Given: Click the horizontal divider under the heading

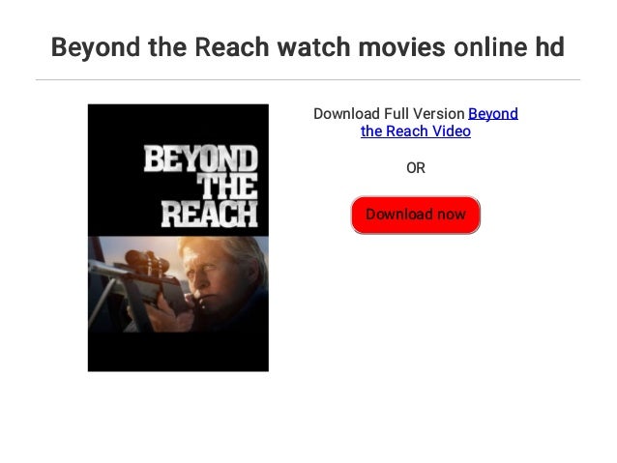Looking at the screenshot, I should (308, 80).
